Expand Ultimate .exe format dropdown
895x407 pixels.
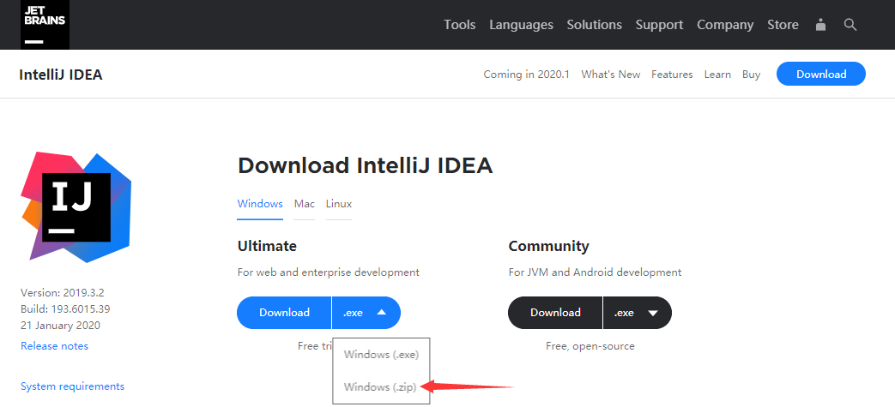coord(366,313)
